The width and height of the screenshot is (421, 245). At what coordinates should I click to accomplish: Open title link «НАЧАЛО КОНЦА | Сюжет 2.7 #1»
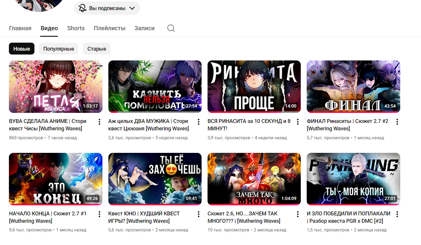pyautogui.click(x=48, y=217)
